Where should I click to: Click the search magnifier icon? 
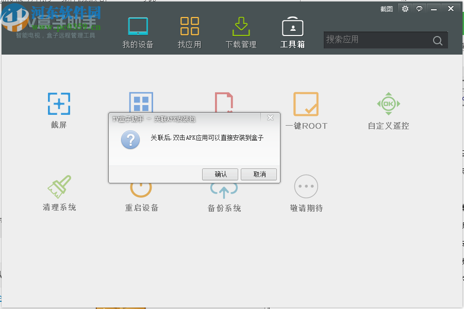click(x=437, y=40)
